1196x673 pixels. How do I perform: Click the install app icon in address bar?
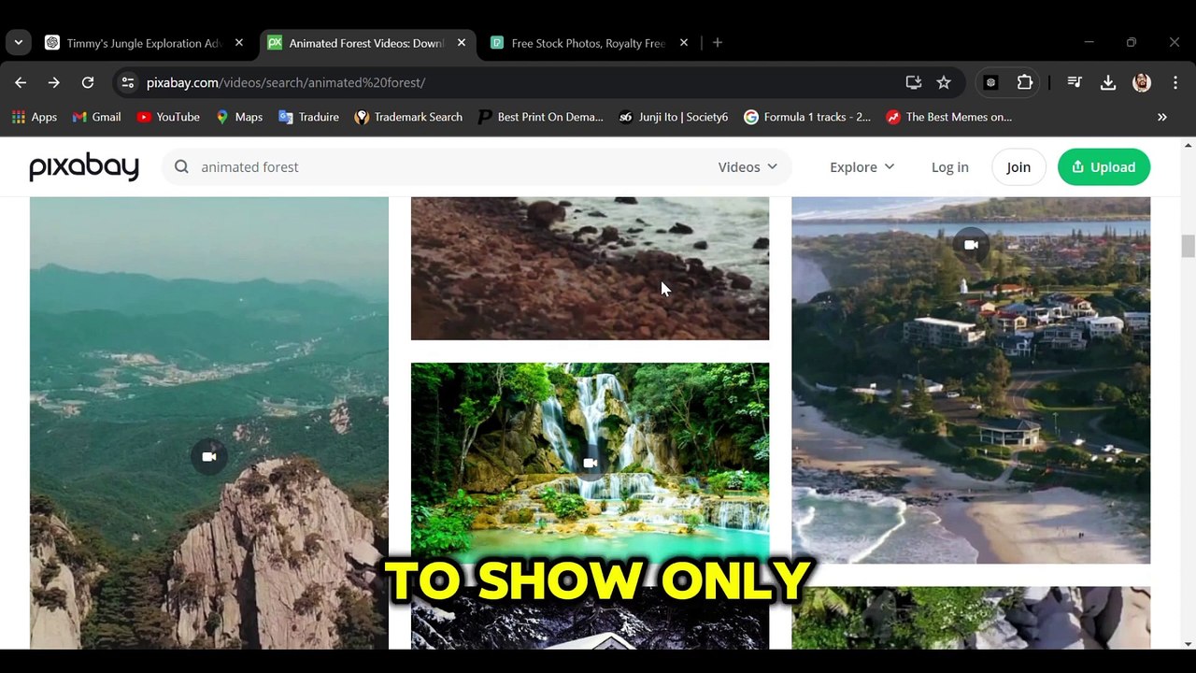click(914, 82)
